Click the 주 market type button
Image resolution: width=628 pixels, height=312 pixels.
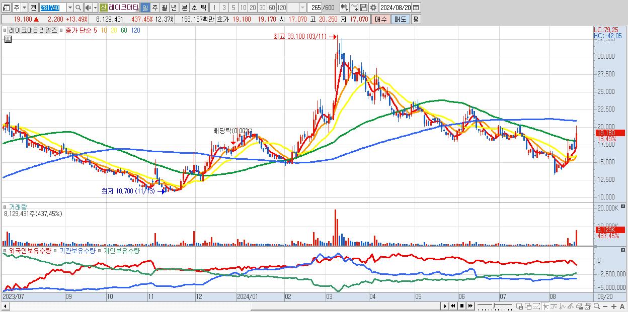point(17,8)
